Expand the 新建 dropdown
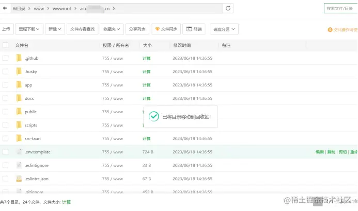The height and width of the screenshot is (211, 358). coord(55,29)
